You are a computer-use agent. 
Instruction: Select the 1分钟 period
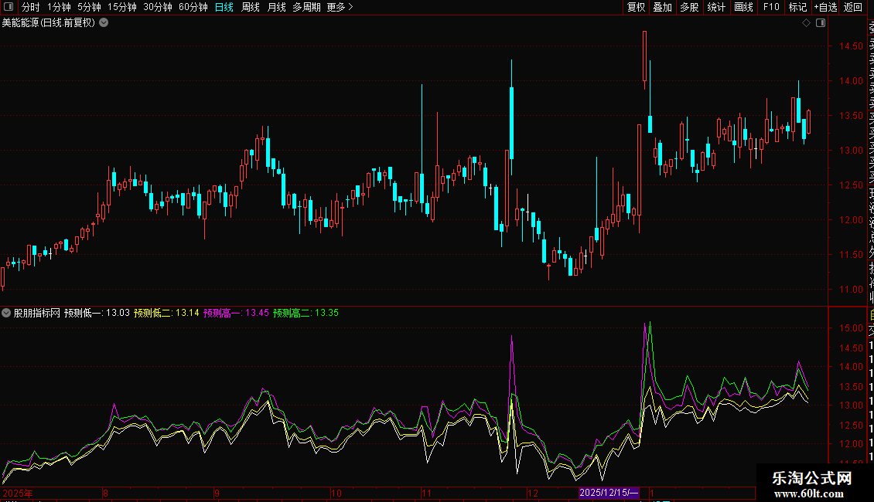[59, 7]
